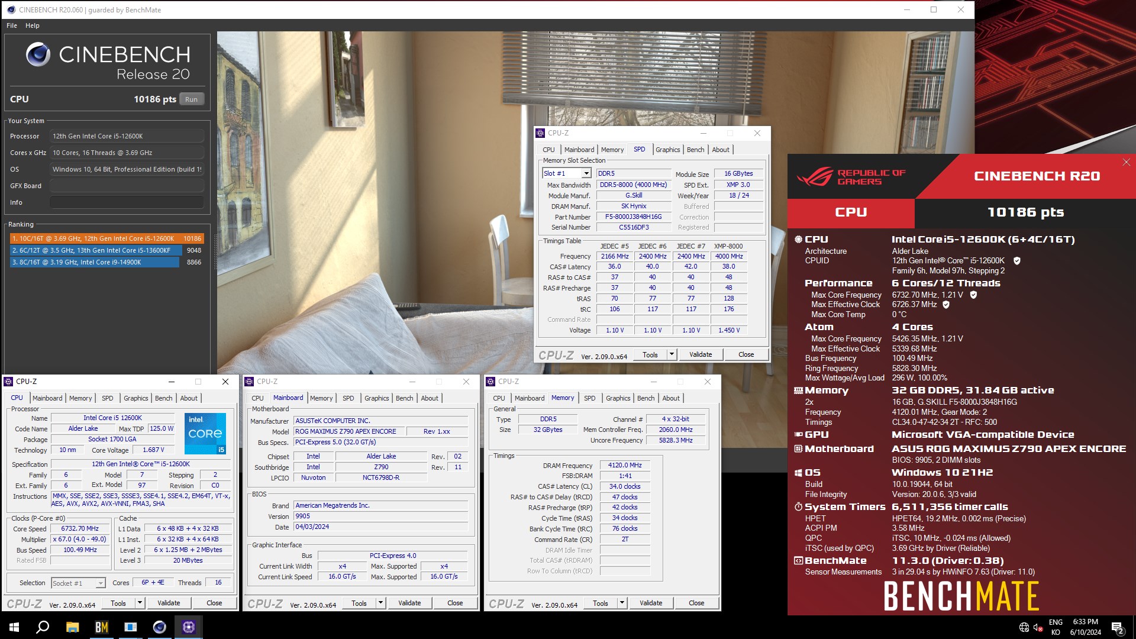Click BIOS Version 9905 field
The image size is (1136, 639).
coord(380,517)
